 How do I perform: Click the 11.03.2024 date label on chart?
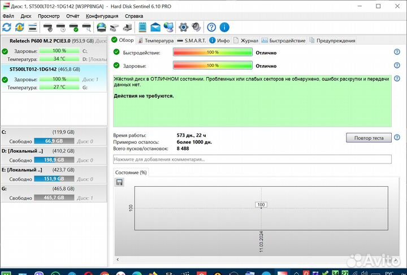click(x=261, y=242)
